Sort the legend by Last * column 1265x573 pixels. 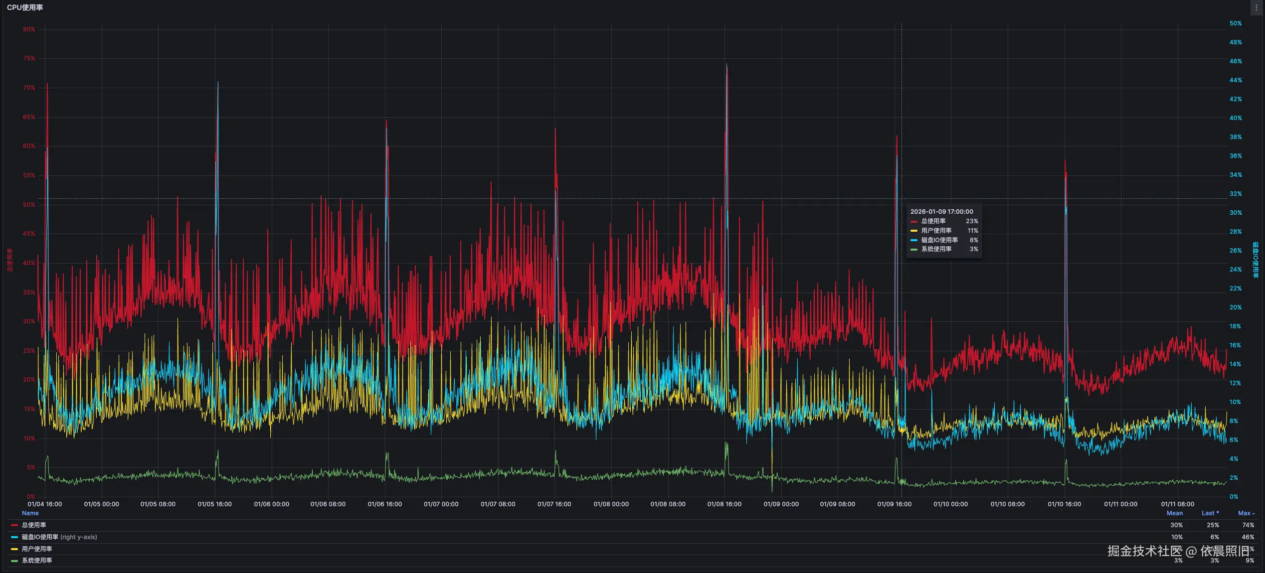coord(1210,513)
